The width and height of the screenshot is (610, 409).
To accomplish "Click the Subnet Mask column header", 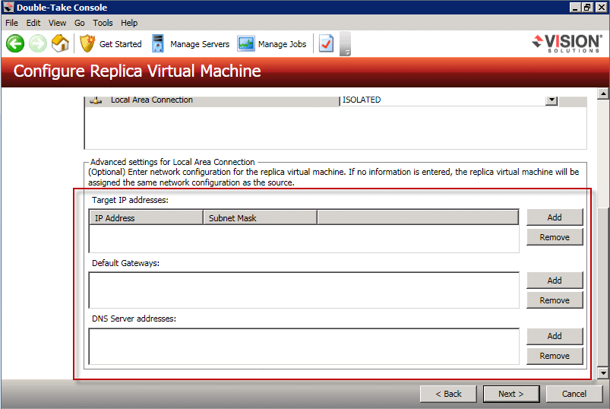I will (260, 218).
